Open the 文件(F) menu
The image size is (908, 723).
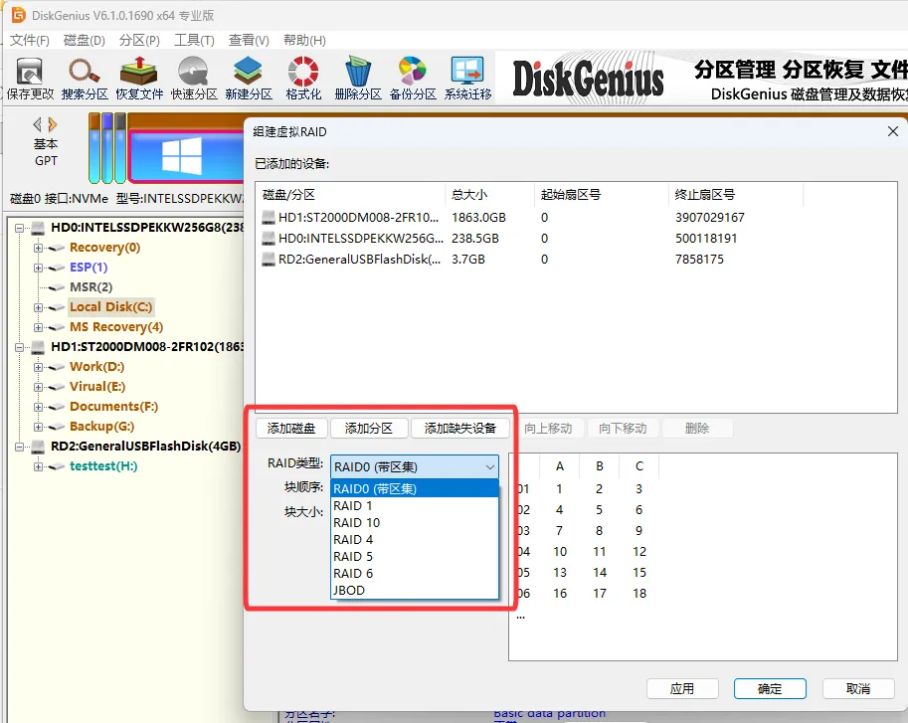30,40
